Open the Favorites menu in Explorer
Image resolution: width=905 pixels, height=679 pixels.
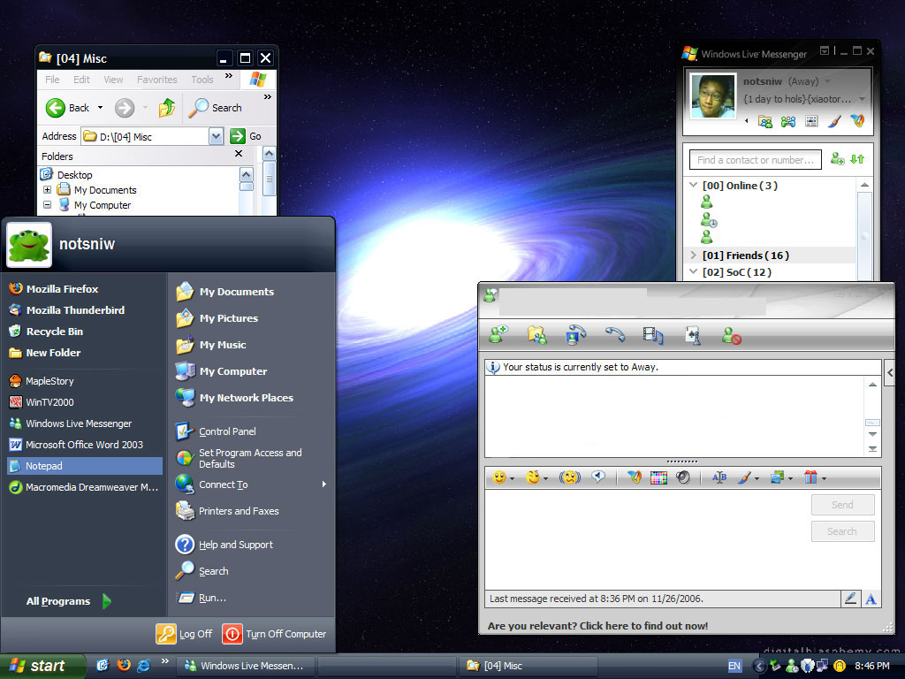(x=157, y=80)
